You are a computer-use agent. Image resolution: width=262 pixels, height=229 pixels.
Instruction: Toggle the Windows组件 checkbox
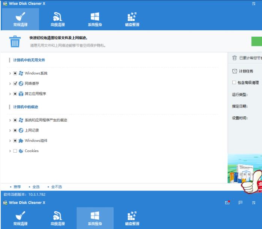click(15, 141)
